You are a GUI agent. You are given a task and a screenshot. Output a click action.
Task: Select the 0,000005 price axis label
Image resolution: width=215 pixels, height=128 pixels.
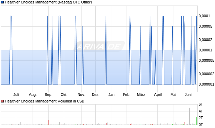coord(206,60)
